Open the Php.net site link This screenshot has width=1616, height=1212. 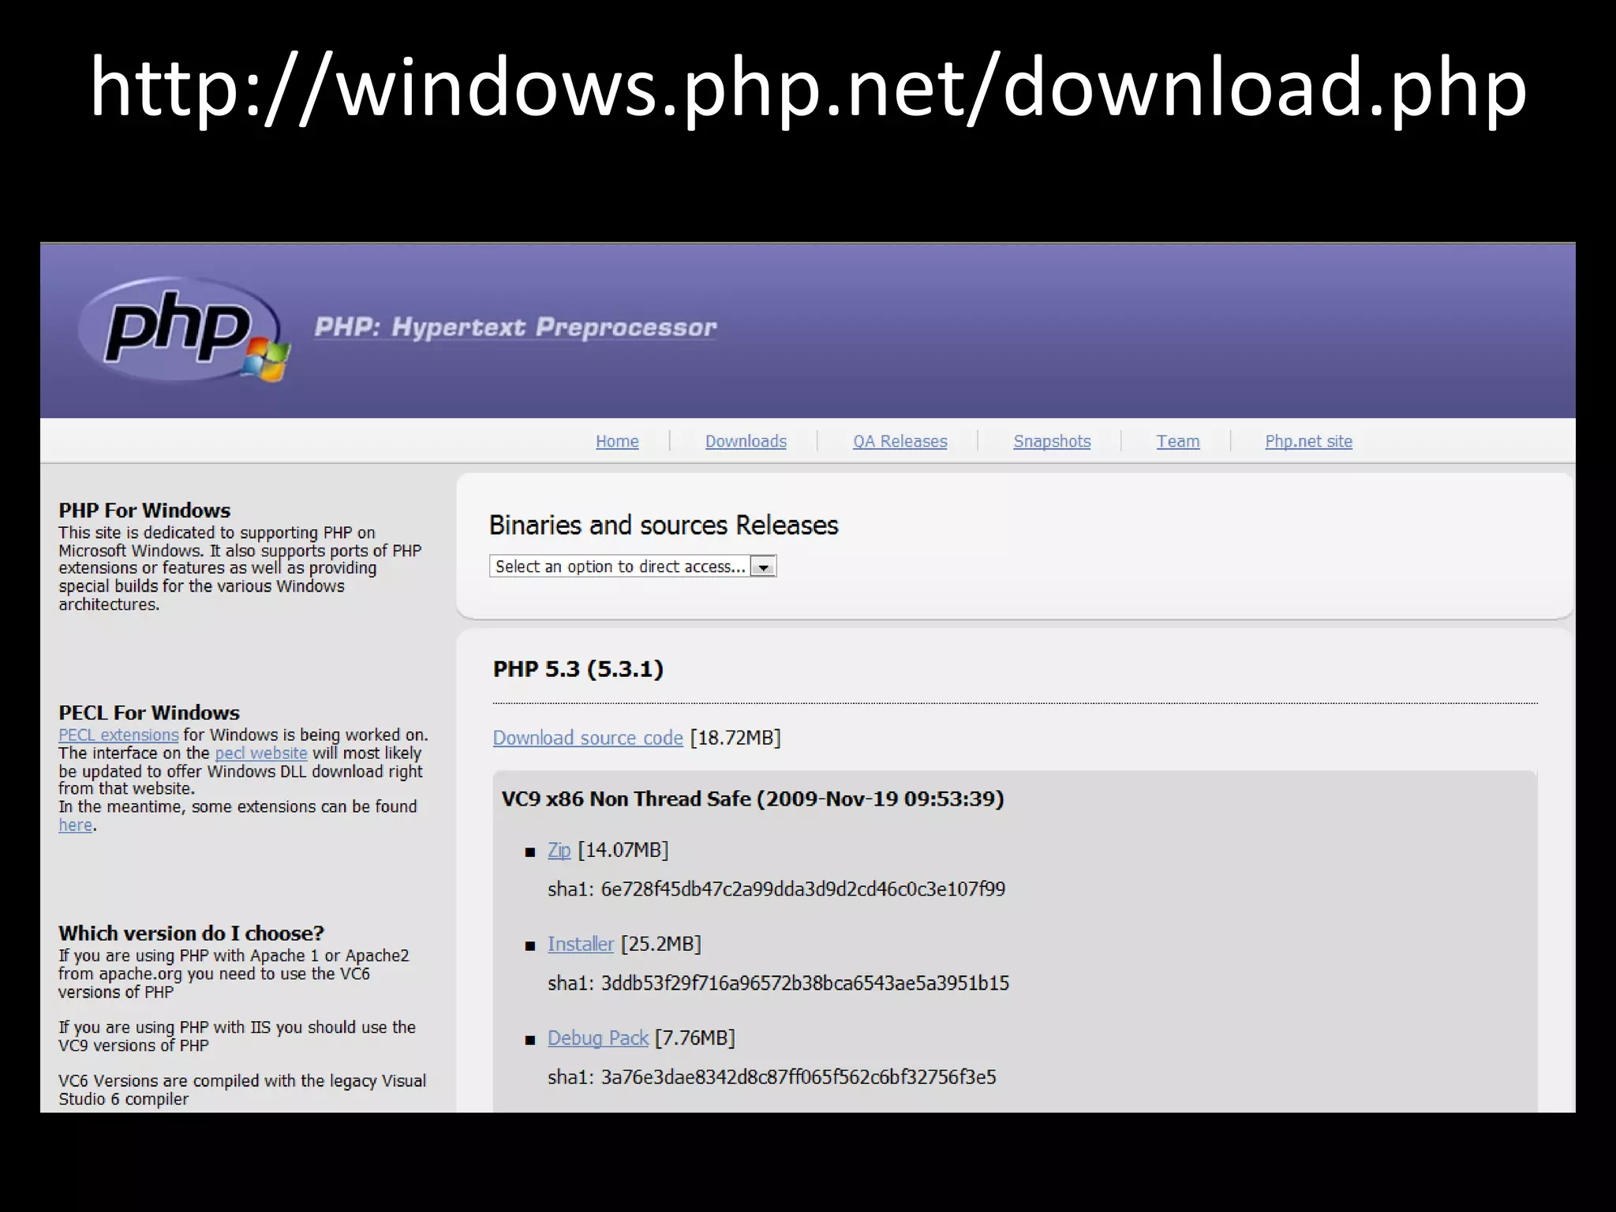coord(1308,441)
